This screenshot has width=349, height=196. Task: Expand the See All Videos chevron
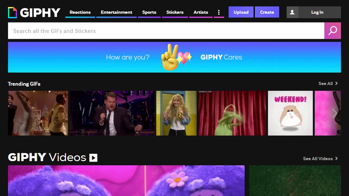[337, 159]
